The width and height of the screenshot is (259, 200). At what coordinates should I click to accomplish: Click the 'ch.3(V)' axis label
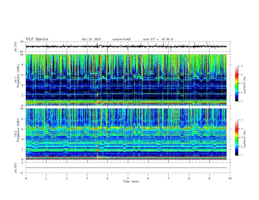point(16,168)
